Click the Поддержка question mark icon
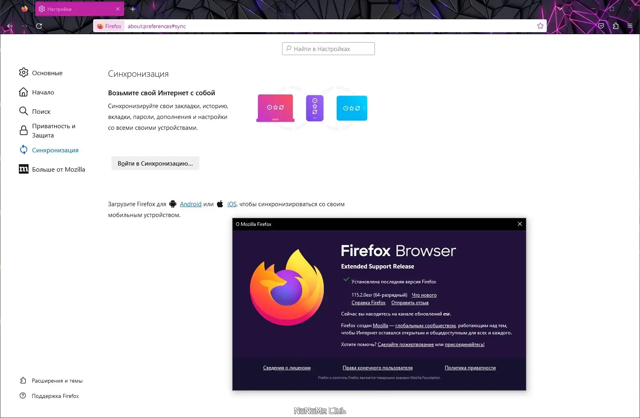This screenshot has height=418, width=640. 23,395
